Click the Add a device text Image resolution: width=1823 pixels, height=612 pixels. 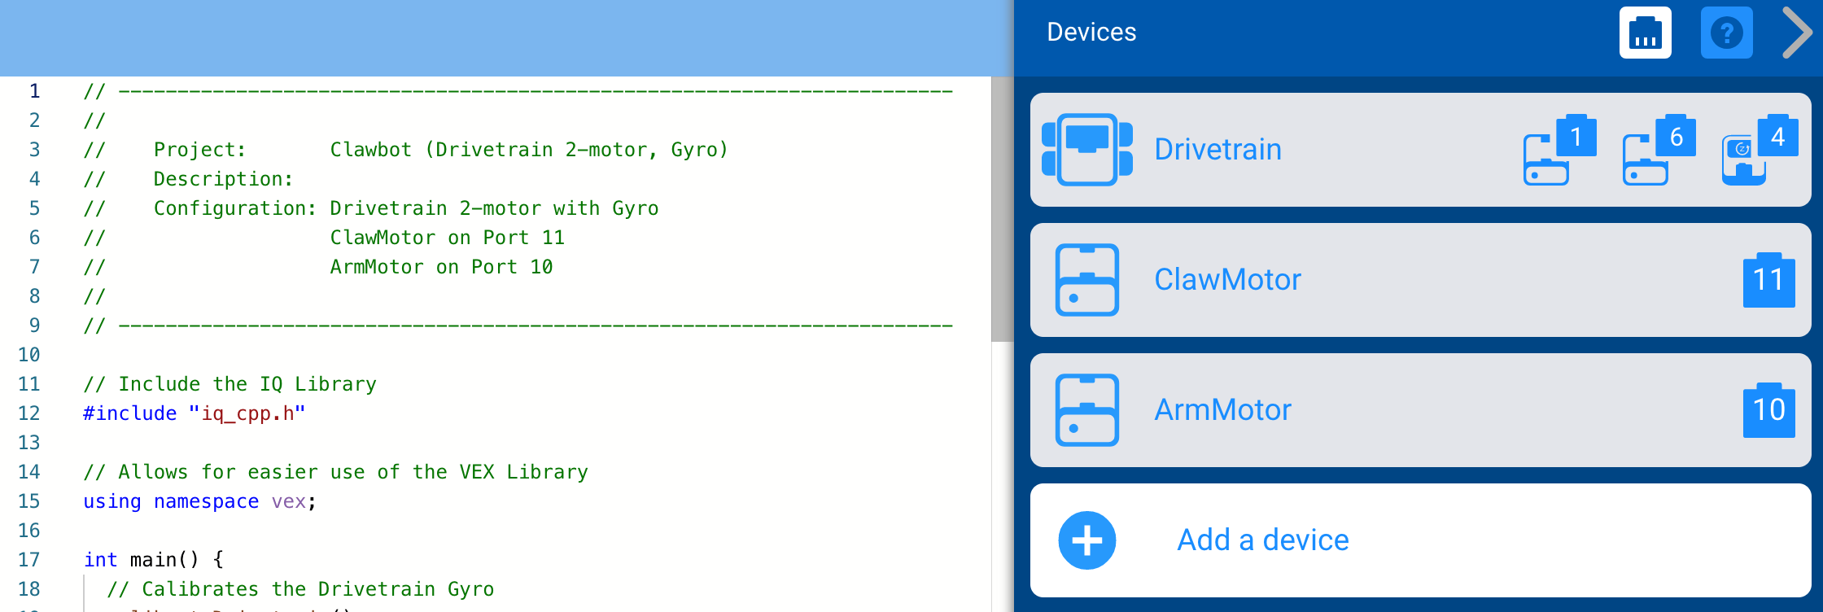(1263, 540)
